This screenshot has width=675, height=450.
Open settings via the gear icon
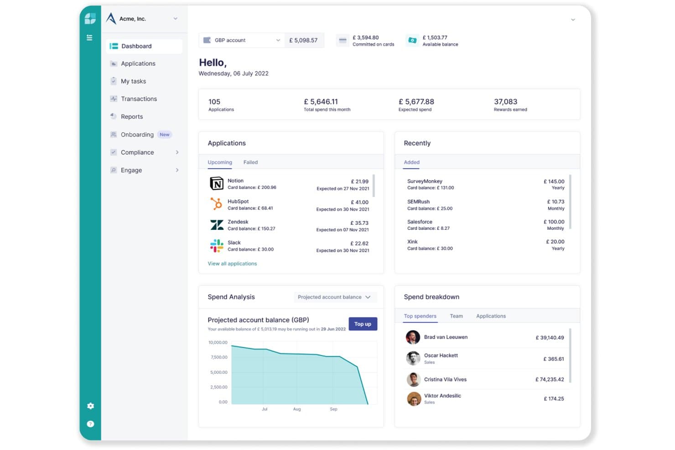point(90,406)
